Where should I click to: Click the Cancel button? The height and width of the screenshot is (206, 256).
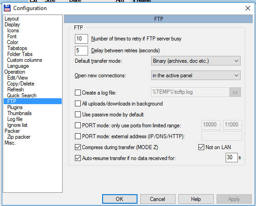click(x=158, y=199)
